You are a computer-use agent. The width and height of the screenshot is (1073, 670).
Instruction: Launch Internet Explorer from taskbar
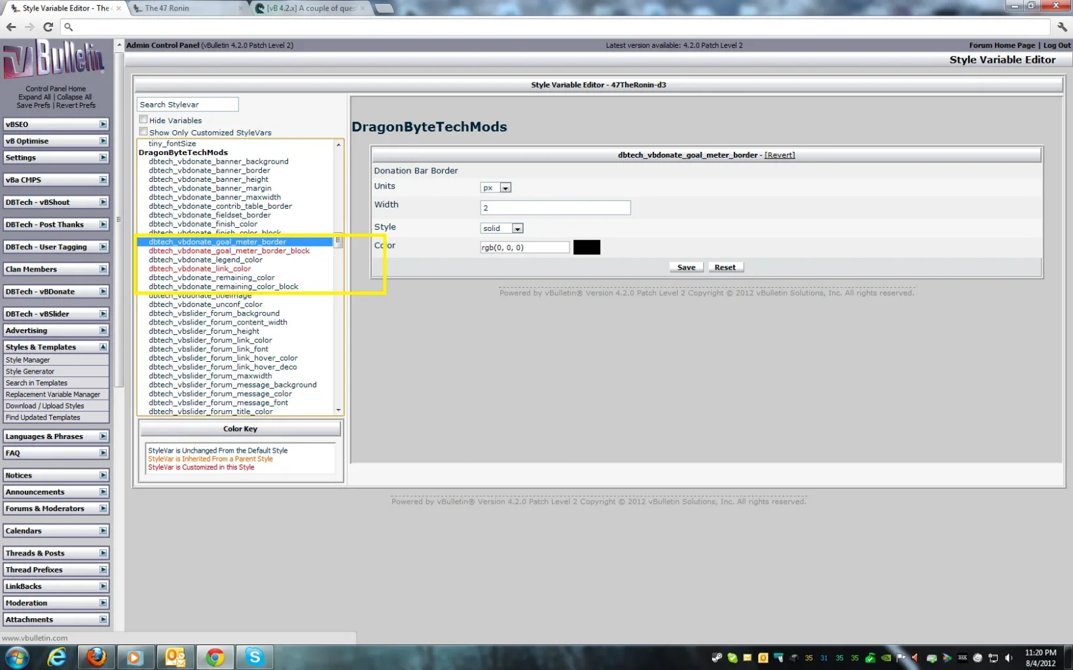point(57,657)
